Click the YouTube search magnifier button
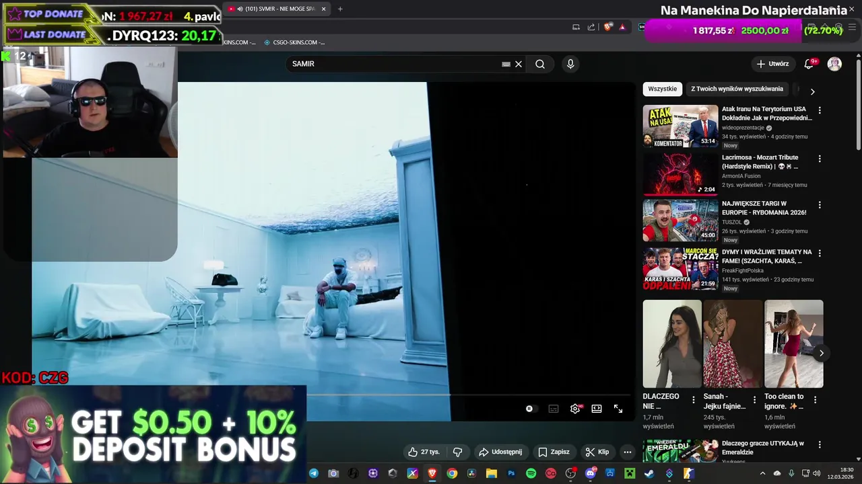Viewport: 862px width, 484px height. pyautogui.click(x=540, y=64)
